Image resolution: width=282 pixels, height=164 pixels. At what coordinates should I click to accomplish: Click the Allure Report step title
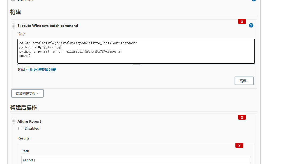click(29, 121)
